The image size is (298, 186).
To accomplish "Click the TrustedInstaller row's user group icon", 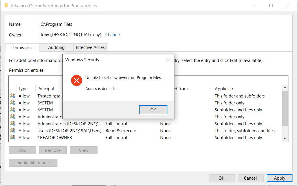I will click(x=13, y=96).
